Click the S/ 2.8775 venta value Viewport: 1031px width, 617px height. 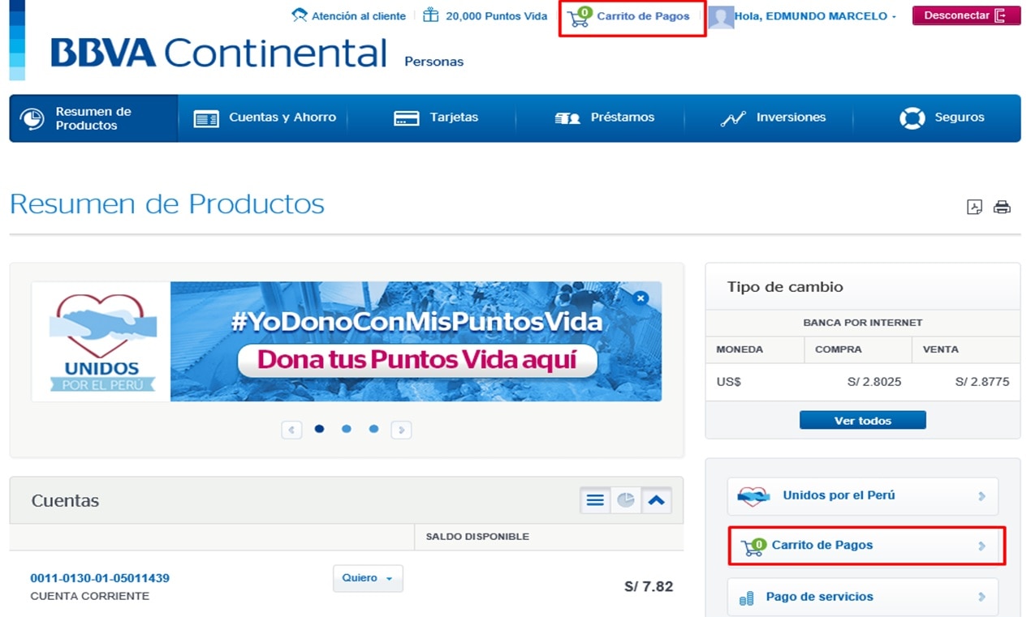click(982, 381)
